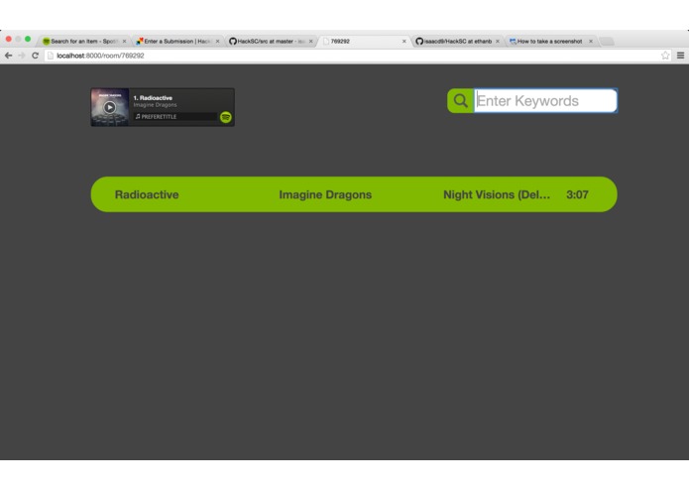Switch to How to take a screenshot tab

coord(551,42)
